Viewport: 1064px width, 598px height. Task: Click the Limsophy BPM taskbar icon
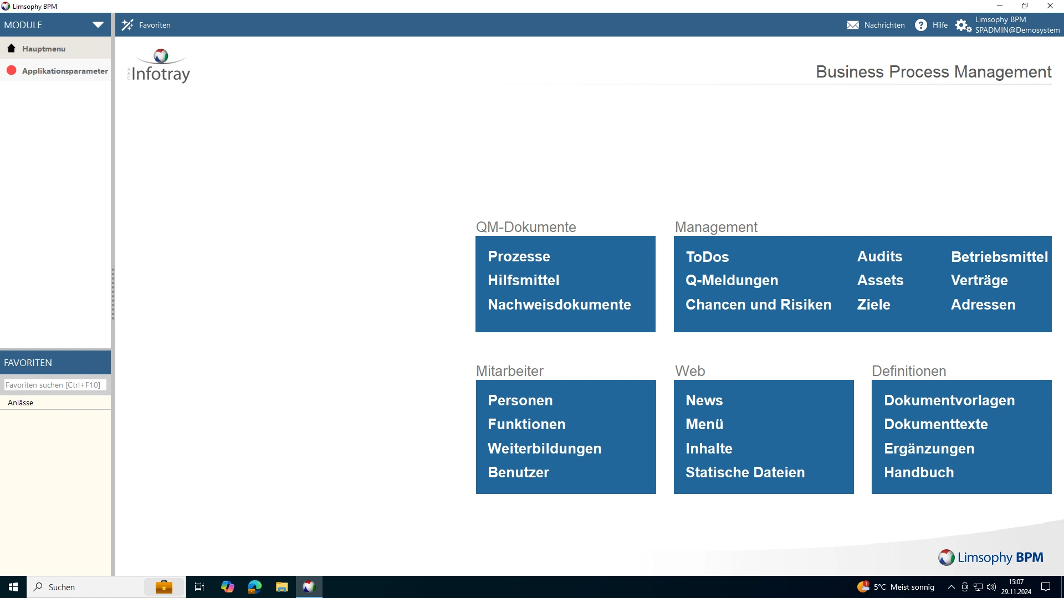click(x=309, y=587)
